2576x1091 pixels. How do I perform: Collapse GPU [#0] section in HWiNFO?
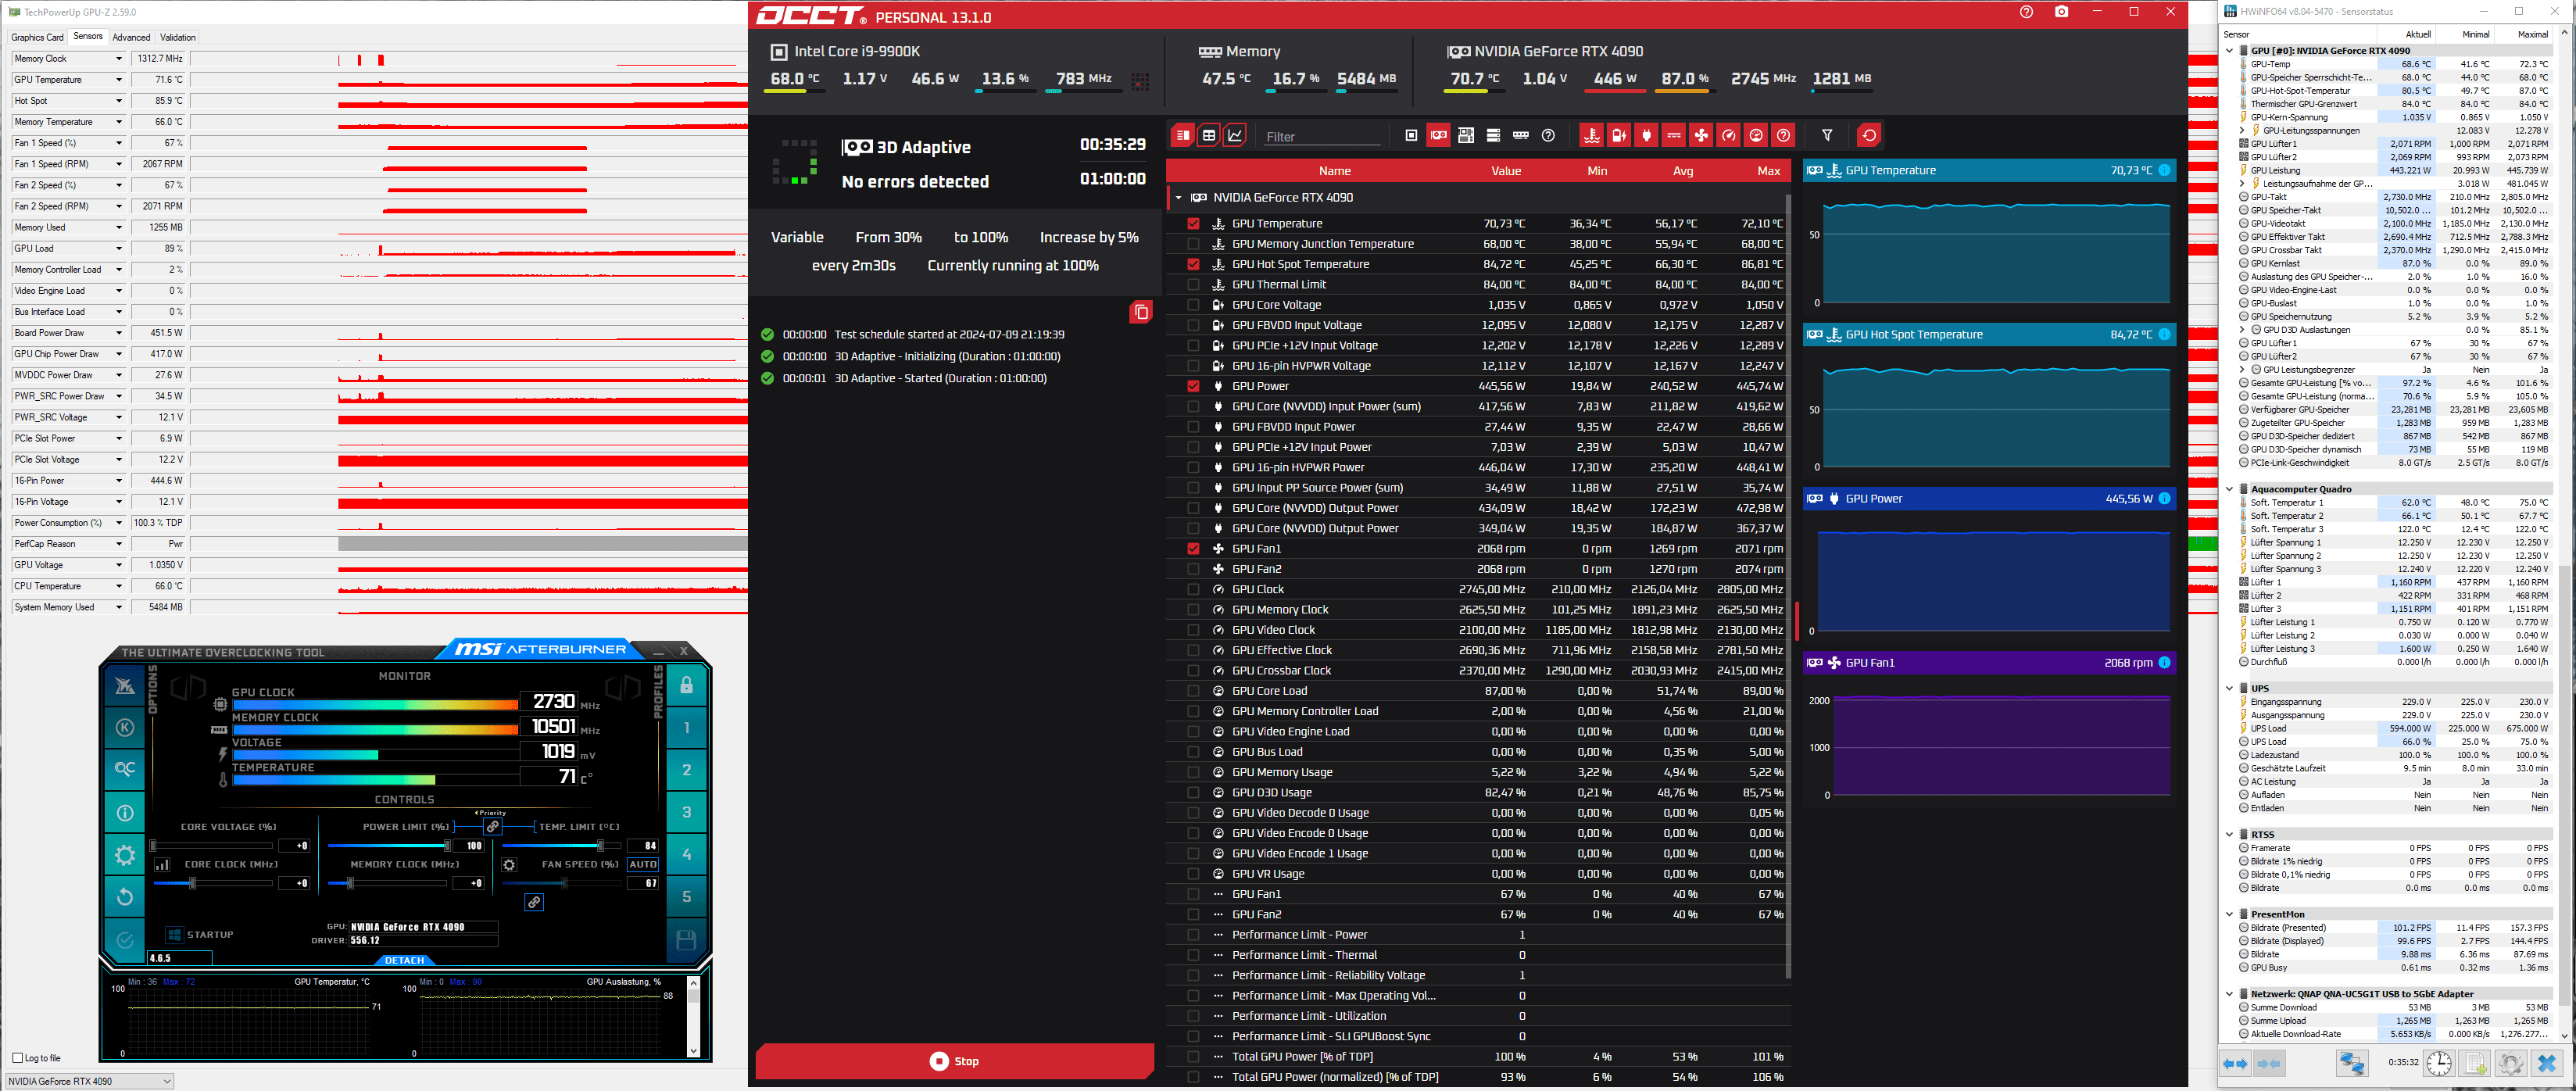coord(2229,51)
